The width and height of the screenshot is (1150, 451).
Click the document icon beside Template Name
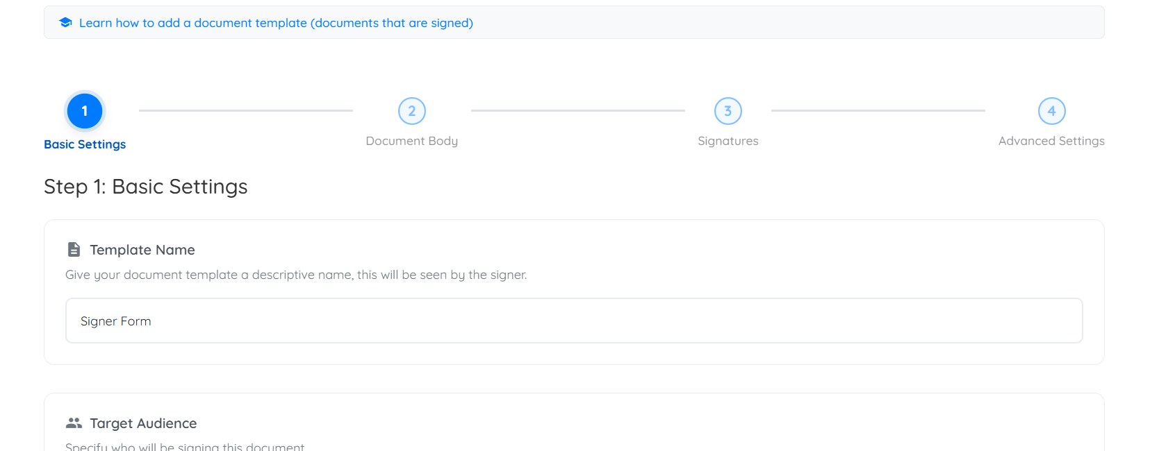coord(74,250)
